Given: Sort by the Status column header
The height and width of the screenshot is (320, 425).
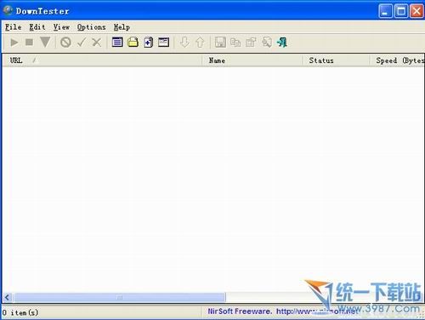Looking at the screenshot, I should pyautogui.click(x=336, y=60).
